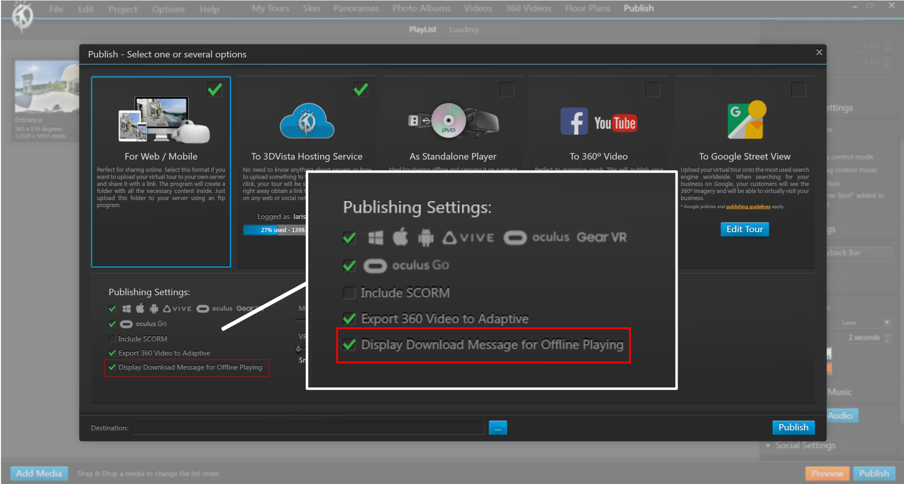
Task: Click the 27% used storage bar
Action: [x=274, y=230]
